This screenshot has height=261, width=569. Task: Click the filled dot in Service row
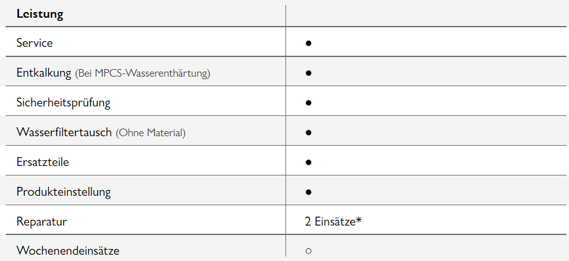[308, 44]
